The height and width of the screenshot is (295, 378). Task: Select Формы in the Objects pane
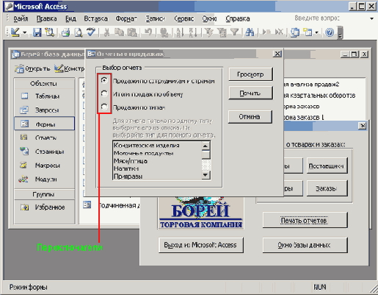point(44,124)
